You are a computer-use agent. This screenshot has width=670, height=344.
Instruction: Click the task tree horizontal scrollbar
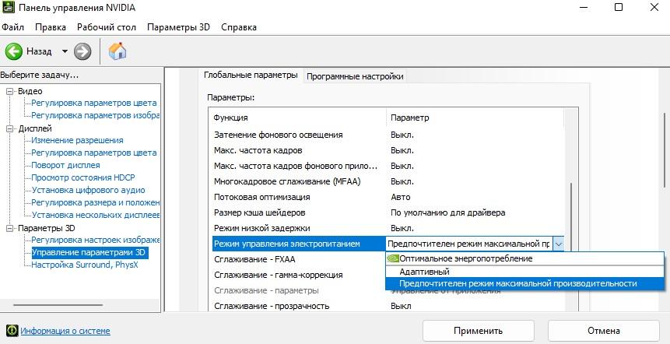(58, 305)
